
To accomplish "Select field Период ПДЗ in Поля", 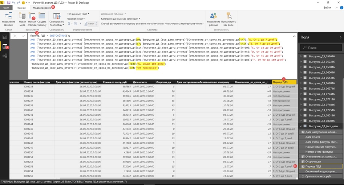I will (x=321, y=166).
